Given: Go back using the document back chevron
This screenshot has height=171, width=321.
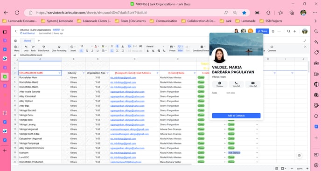Looking at the screenshot, I should [x=16, y=31].
